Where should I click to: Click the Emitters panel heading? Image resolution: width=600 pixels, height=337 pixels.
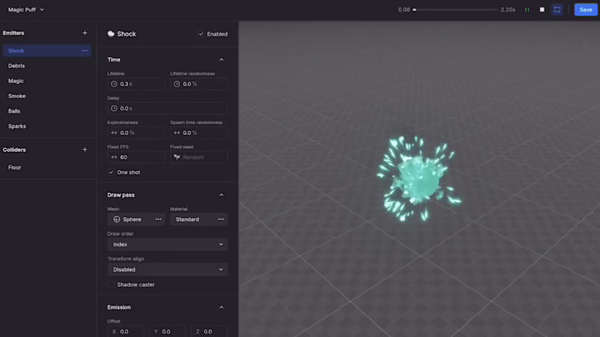pyautogui.click(x=13, y=33)
